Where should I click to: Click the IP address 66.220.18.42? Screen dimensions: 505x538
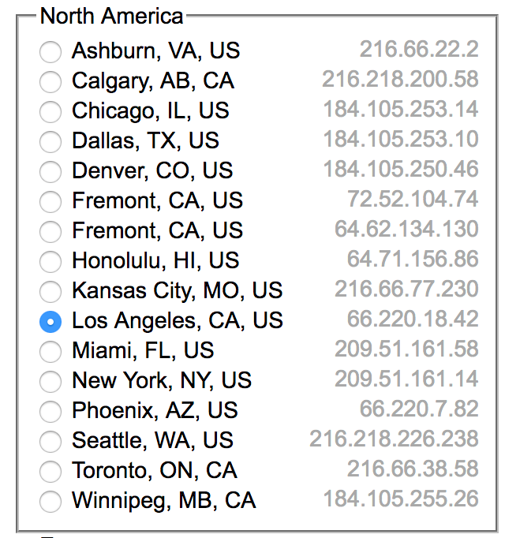pyautogui.click(x=413, y=319)
